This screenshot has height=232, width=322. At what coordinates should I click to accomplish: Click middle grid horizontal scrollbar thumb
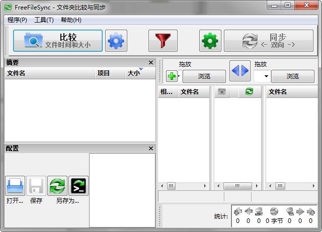[237, 186]
